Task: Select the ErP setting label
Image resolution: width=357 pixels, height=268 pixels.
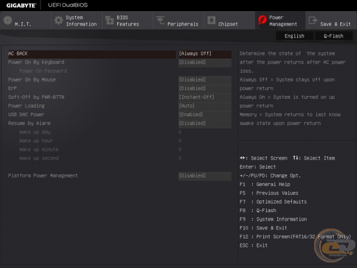Action: [12, 88]
